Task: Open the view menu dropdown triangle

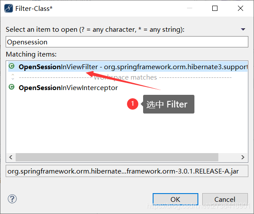Action: pyautogui.click(x=243, y=29)
